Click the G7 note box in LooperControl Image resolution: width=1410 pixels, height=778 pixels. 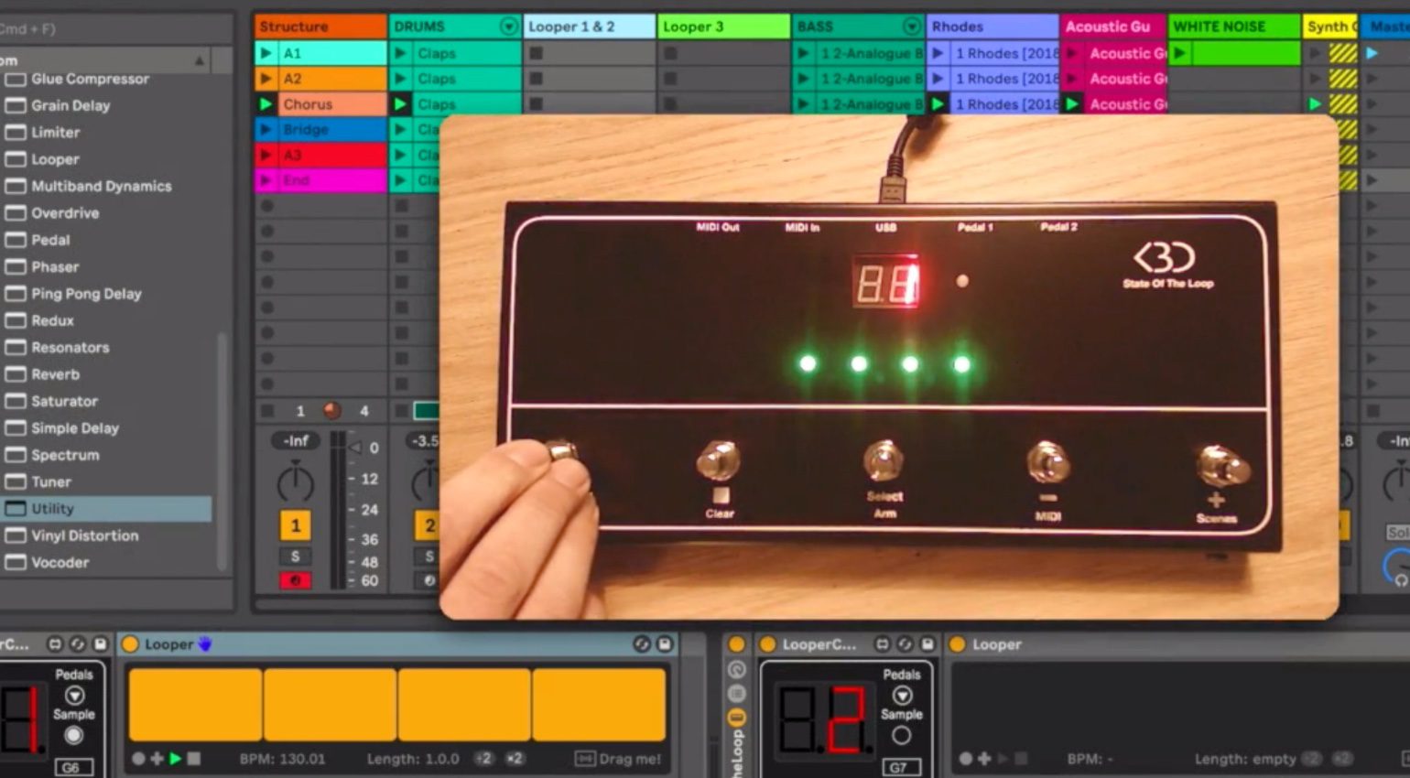click(898, 767)
